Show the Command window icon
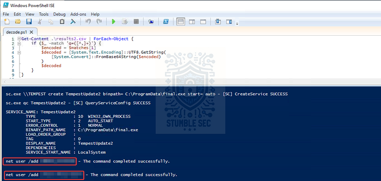 coord(218,22)
